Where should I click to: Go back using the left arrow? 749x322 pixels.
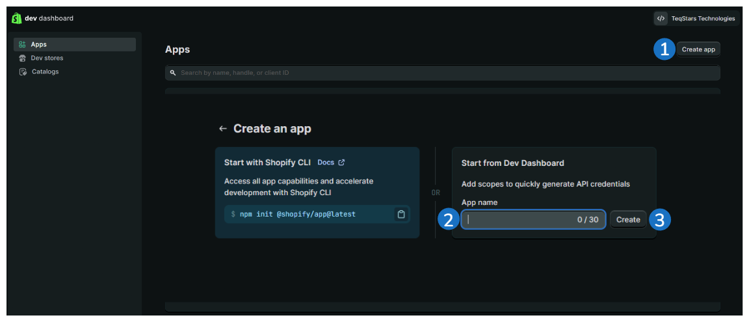pos(222,129)
